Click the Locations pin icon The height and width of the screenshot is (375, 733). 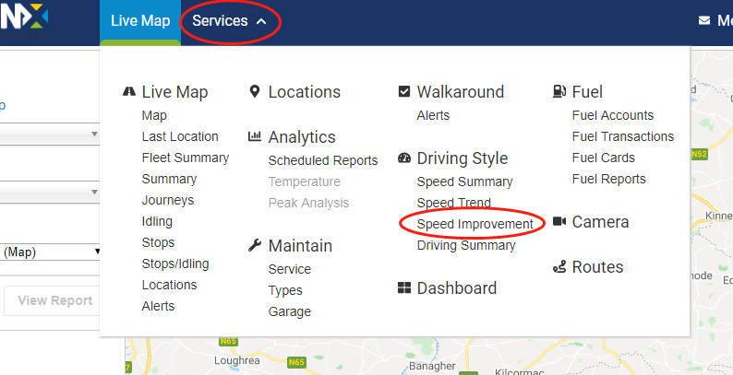[254, 91]
